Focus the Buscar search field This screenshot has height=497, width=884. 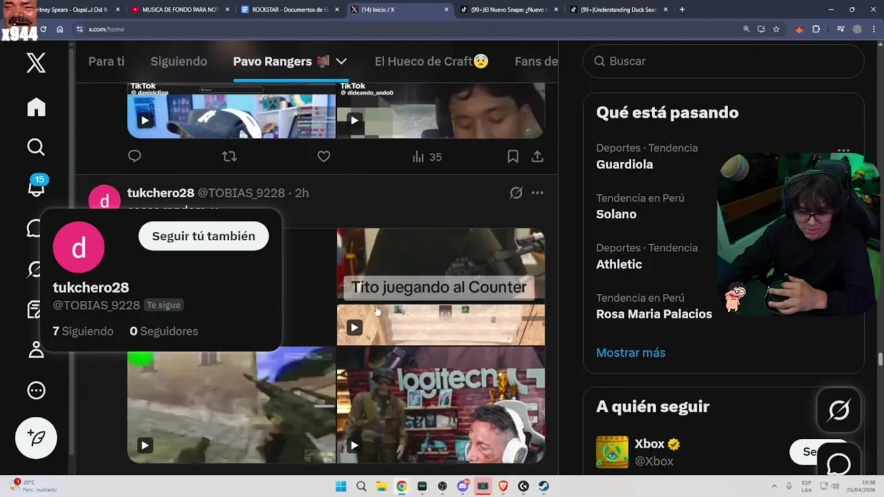pyautogui.click(x=723, y=61)
